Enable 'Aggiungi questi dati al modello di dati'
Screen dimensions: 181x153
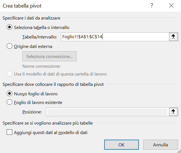(9, 132)
